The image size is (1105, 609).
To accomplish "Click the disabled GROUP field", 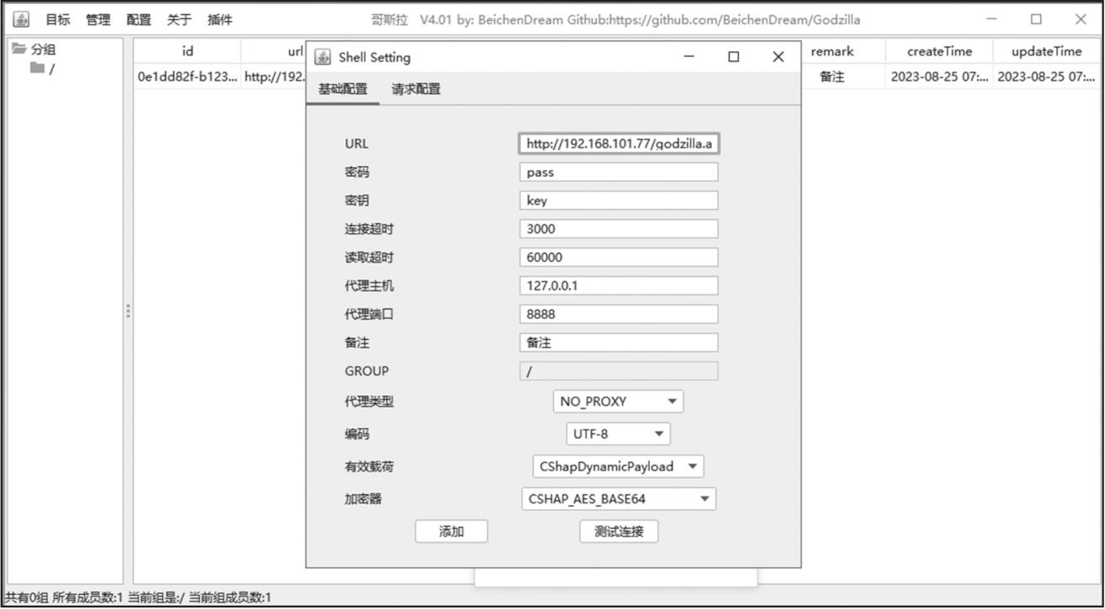I will point(619,372).
